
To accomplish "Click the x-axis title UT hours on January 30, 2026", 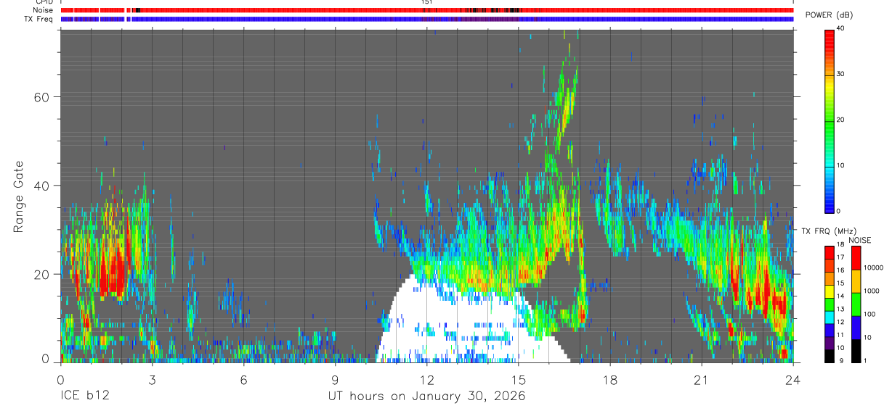I will (x=426, y=397).
